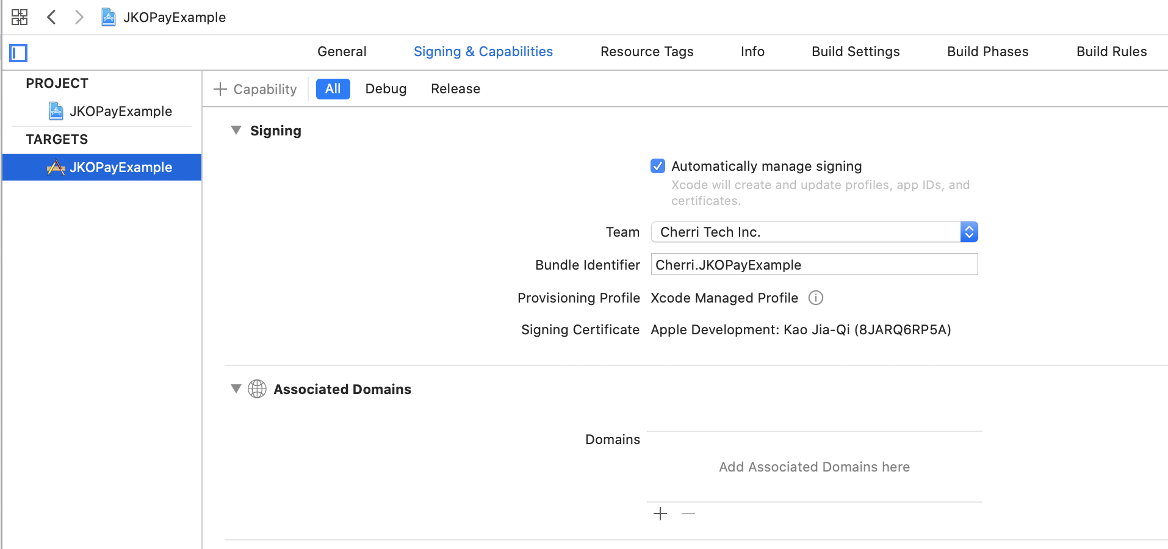Remove associated domain with minus button
Screen dimensions: 1168x549
click(x=688, y=514)
